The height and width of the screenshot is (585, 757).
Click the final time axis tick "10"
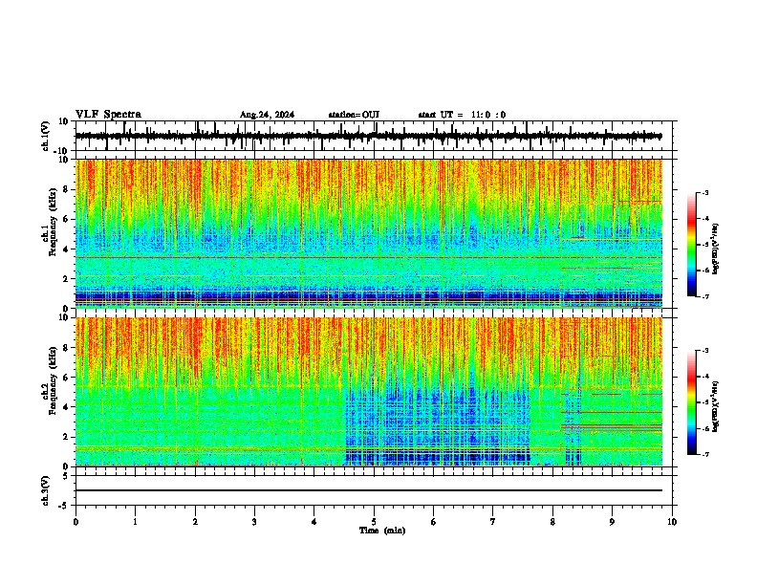pyautogui.click(x=672, y=522)
